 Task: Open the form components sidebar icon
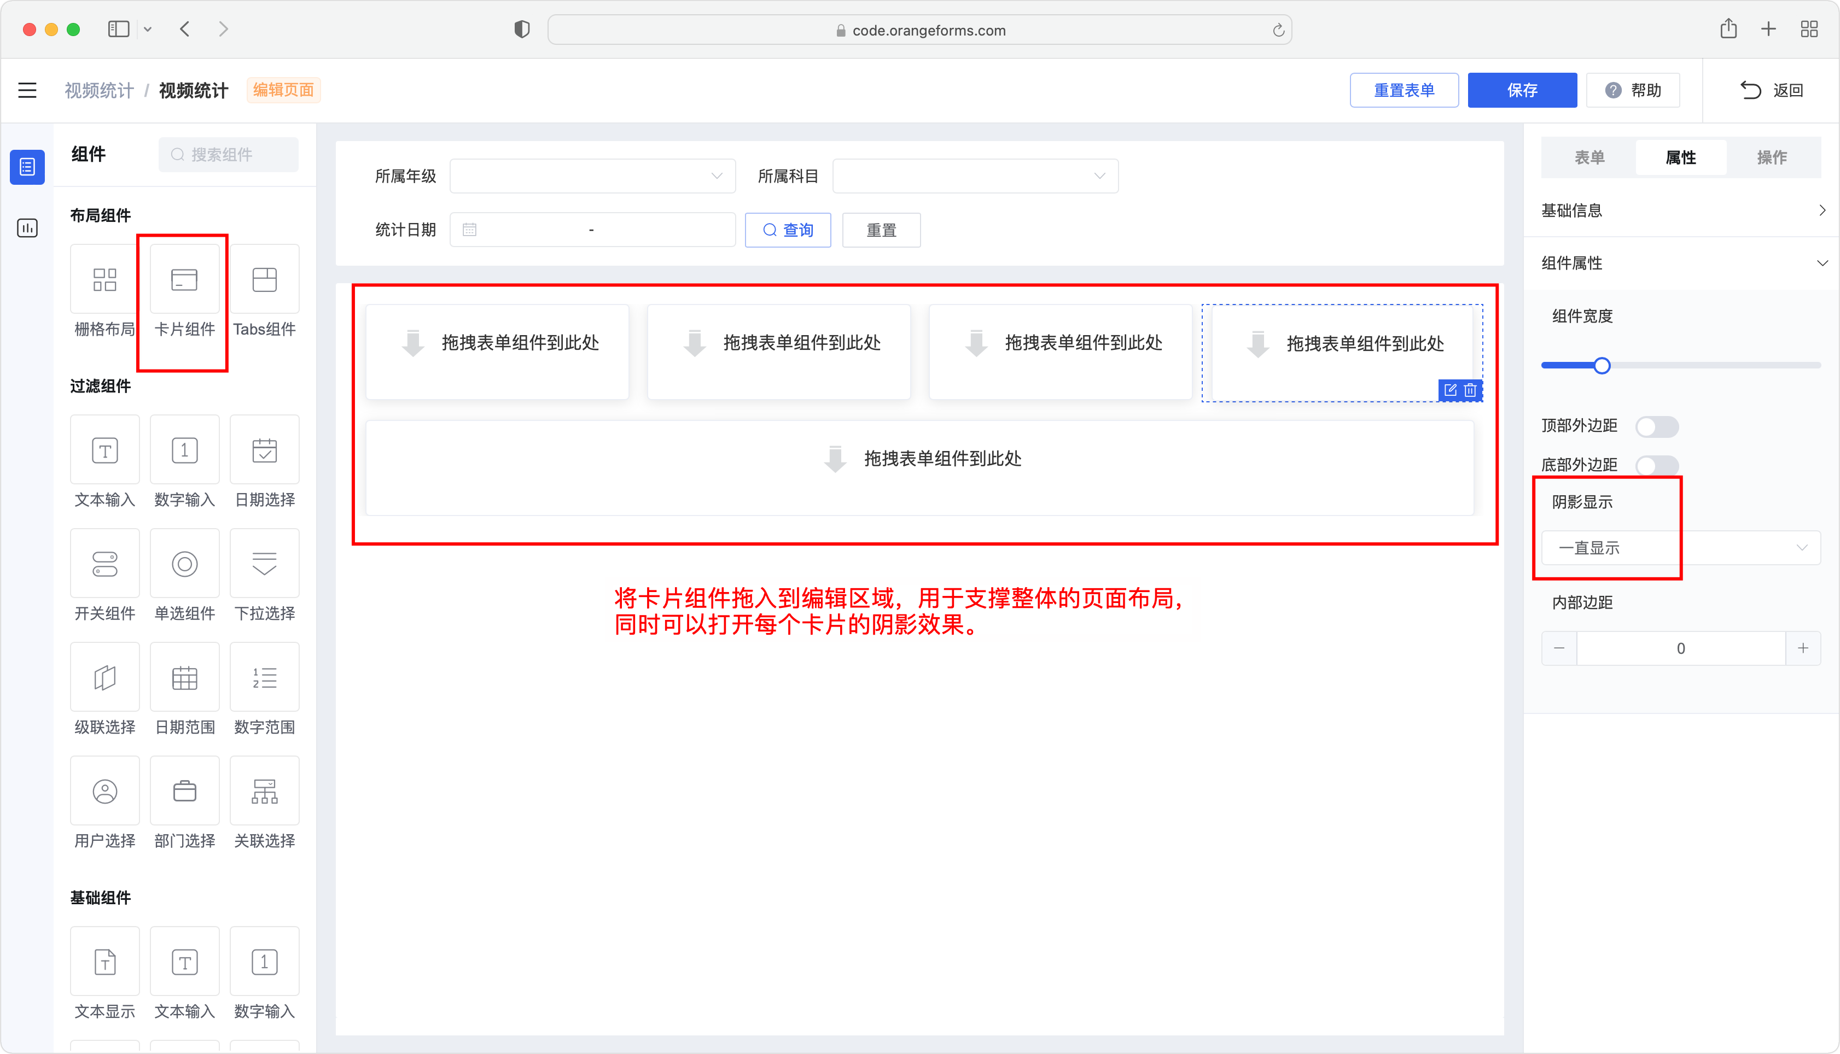pos(27,167)
